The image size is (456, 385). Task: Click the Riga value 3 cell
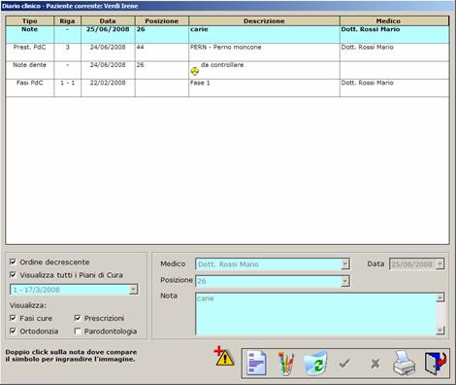67,52
